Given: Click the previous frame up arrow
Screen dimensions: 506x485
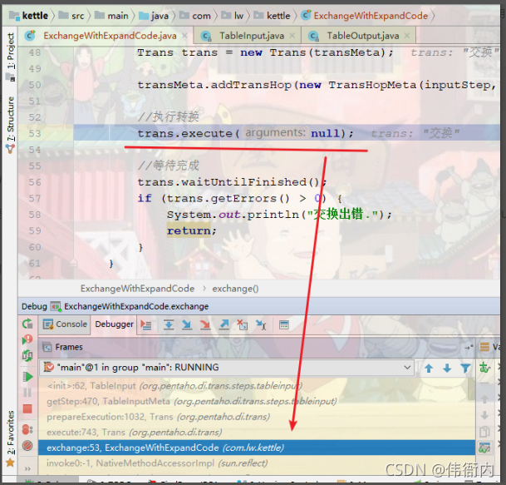Looking at the screenshot, I should [x=429, y=368].
